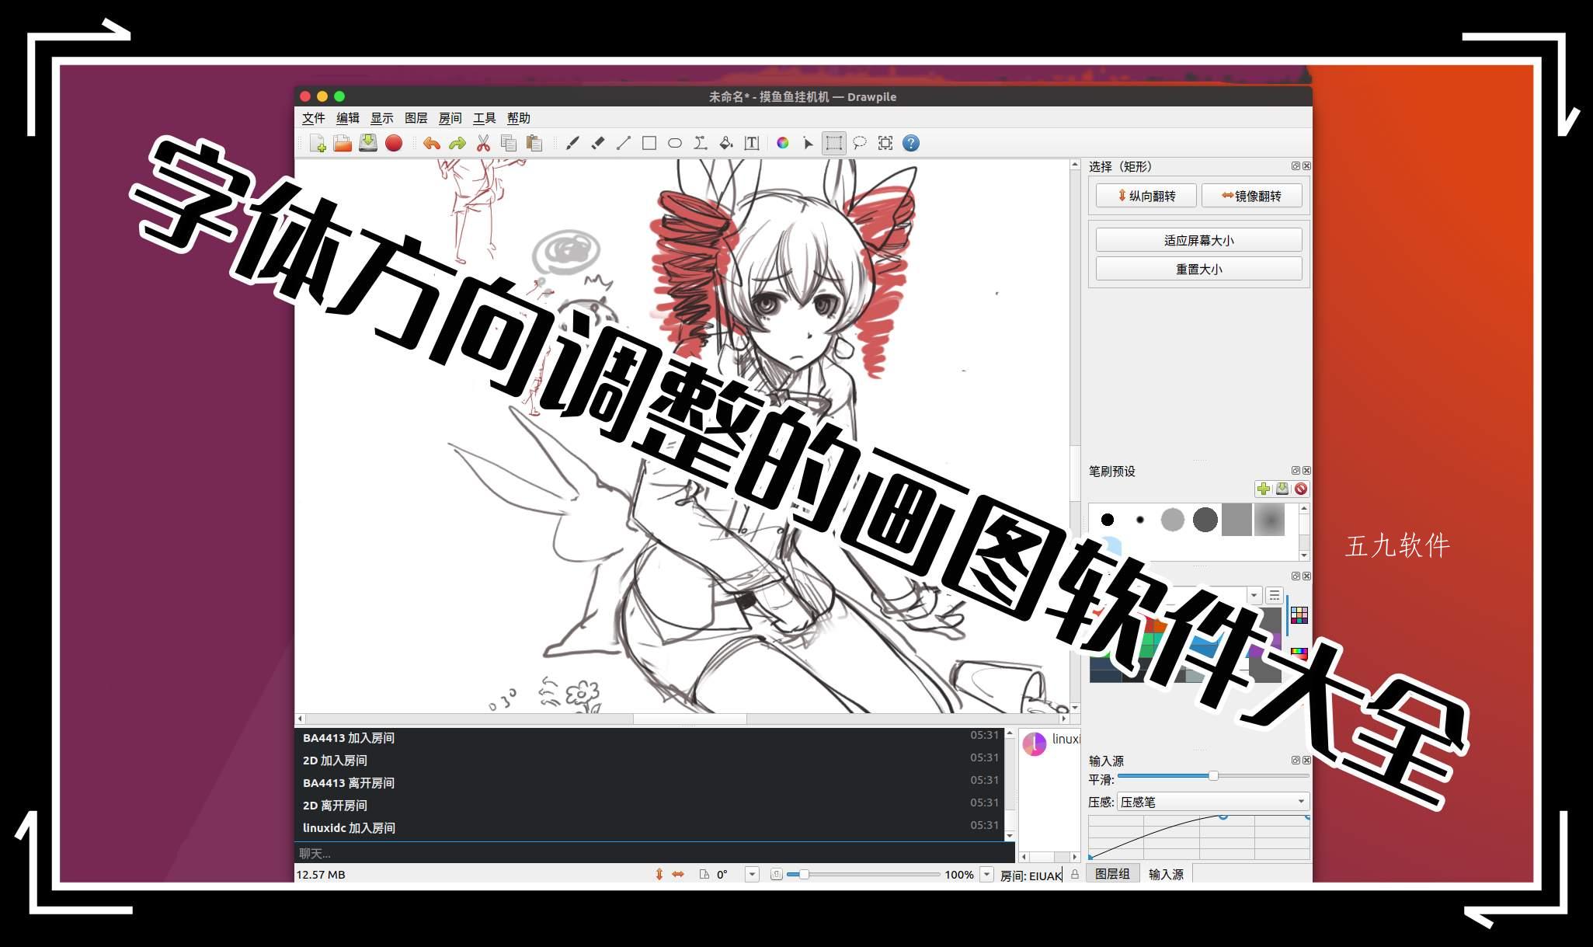
Task: Switch to the 图层组 tab
Action: click(x=1112, y=873)
